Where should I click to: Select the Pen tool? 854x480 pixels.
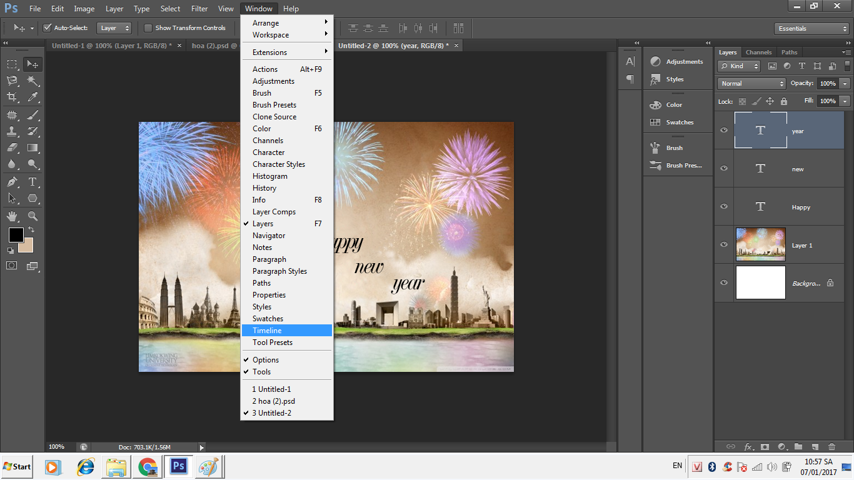tap(12, 182)
